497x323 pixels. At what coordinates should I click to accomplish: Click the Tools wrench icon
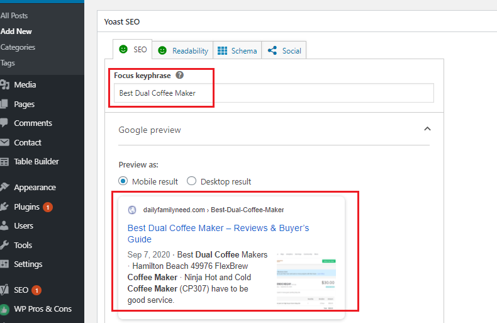(x=4, y=245)
